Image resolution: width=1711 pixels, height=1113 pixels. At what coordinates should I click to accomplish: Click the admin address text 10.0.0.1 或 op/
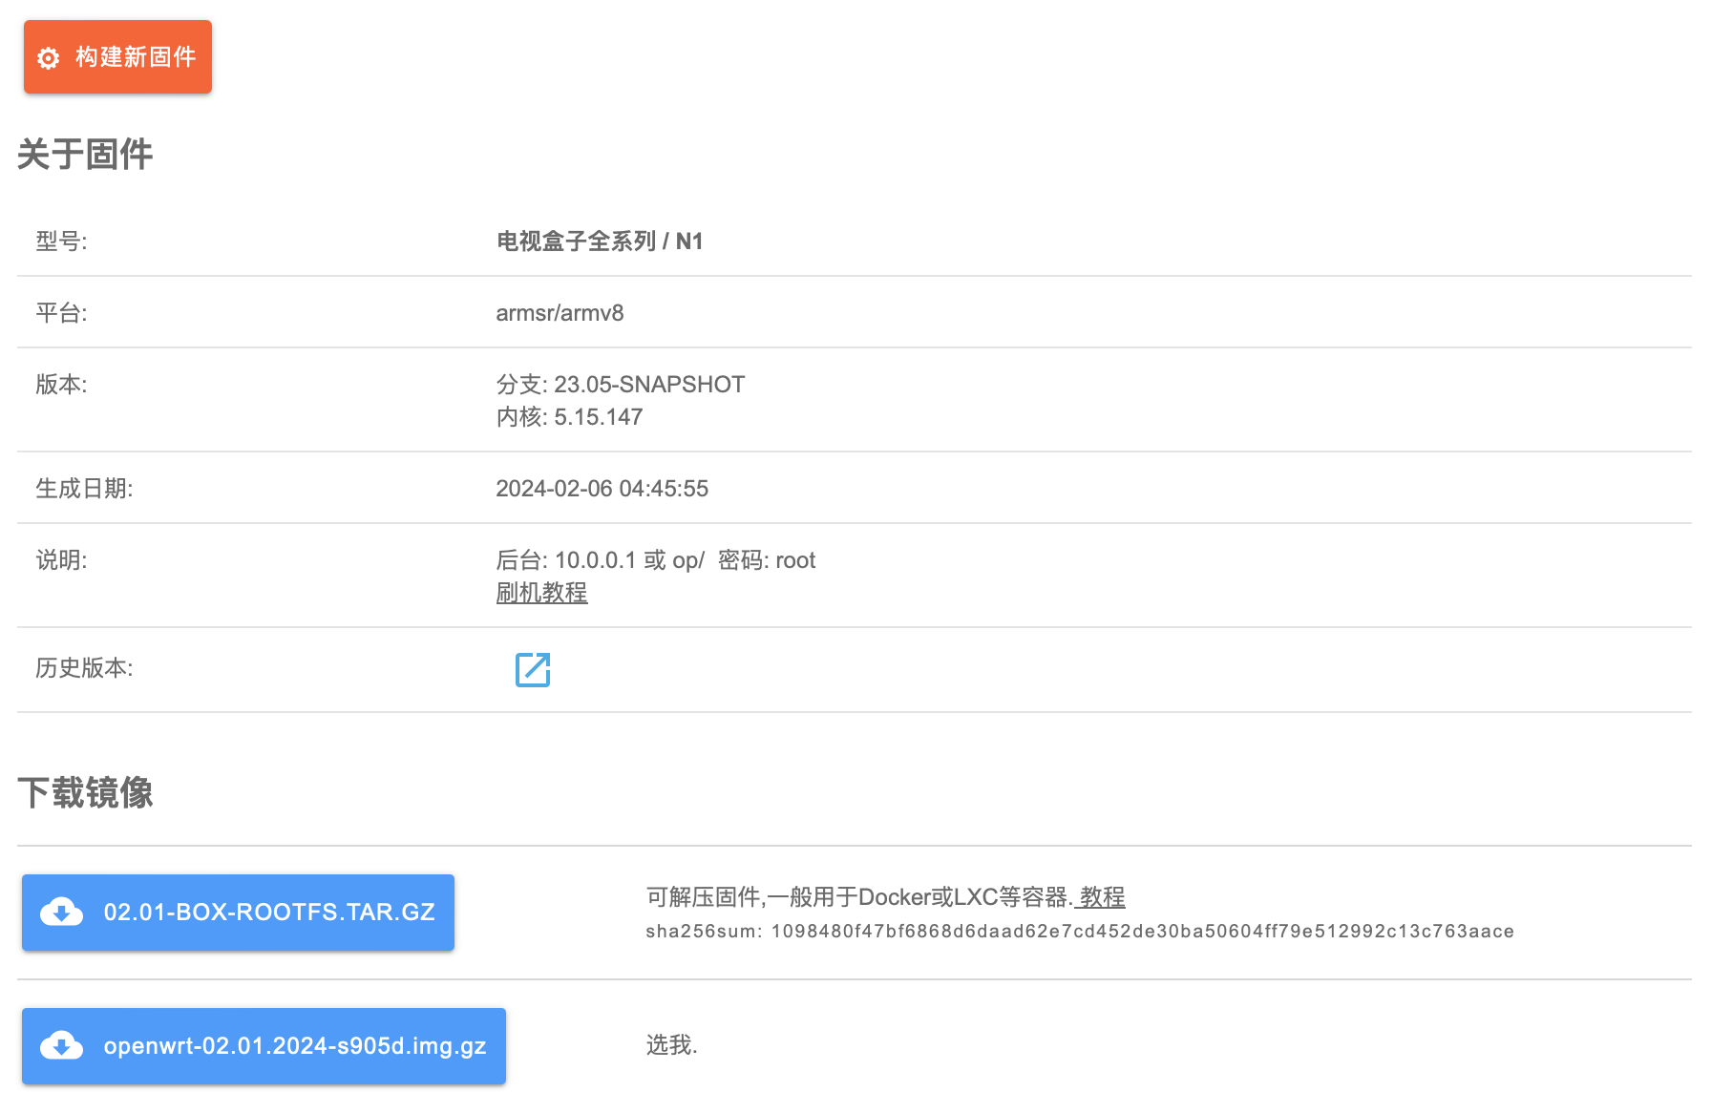629,560
